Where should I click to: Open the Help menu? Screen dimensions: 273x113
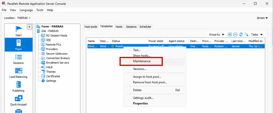[x=50, y=10]
